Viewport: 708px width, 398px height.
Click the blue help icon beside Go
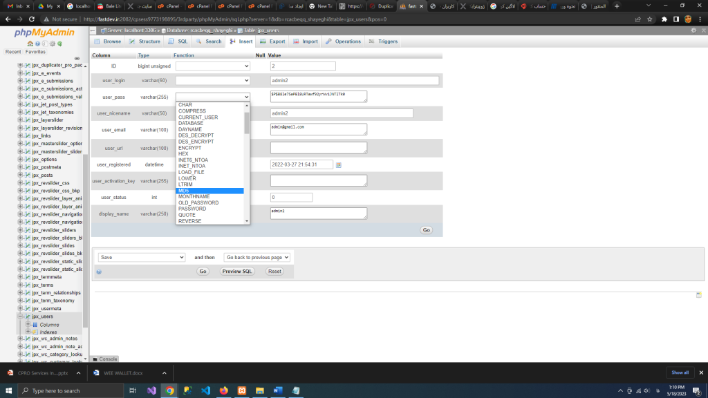point(99,272)
